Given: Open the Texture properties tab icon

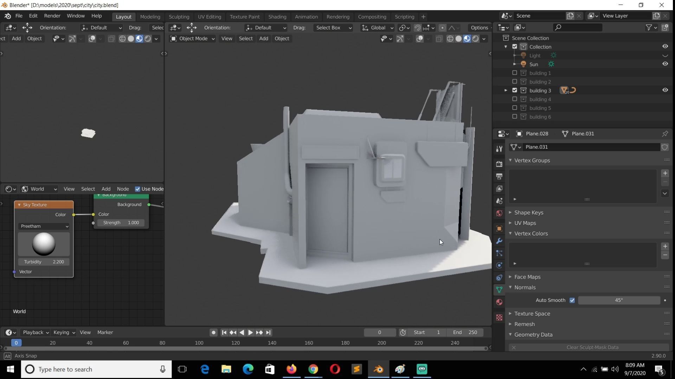Looking at the screenshot, I should (499, 318).
